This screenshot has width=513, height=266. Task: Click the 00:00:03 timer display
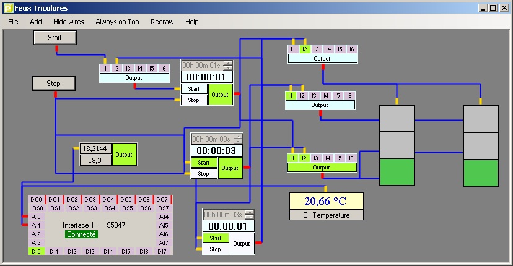(217, 151)
